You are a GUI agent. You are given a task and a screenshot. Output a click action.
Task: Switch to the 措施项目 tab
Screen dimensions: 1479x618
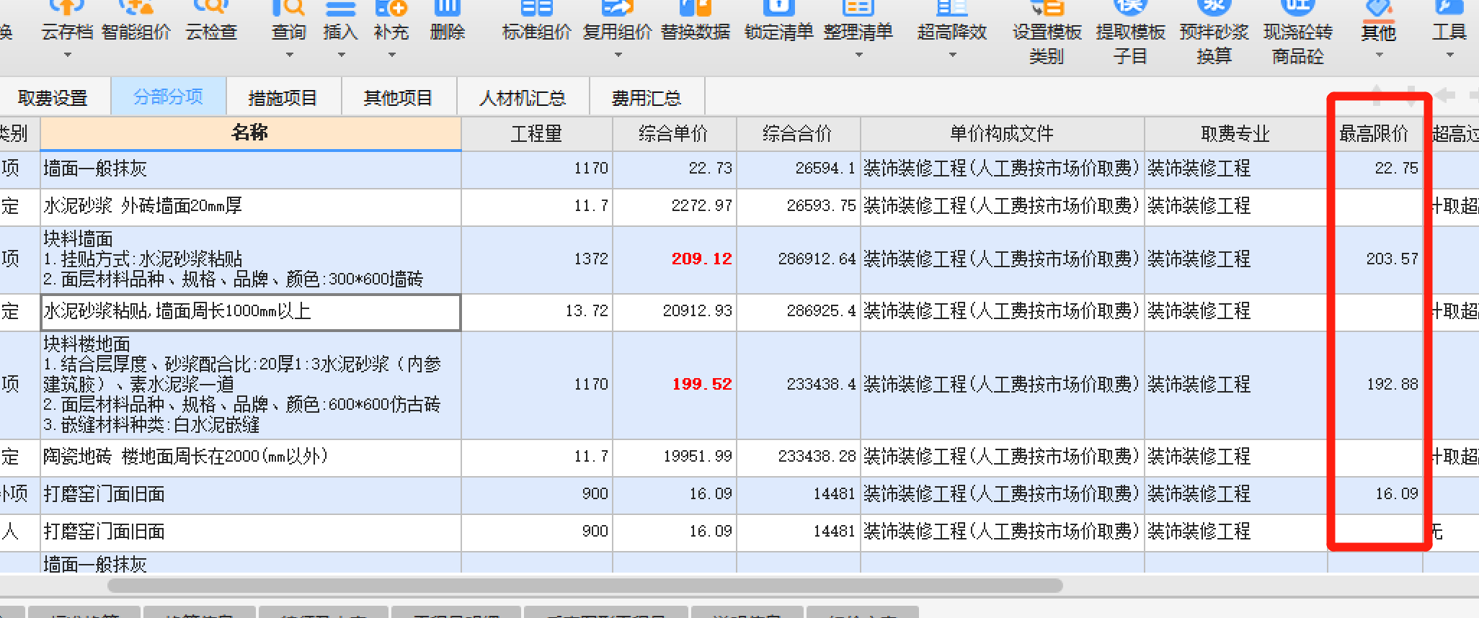point(283,97)
